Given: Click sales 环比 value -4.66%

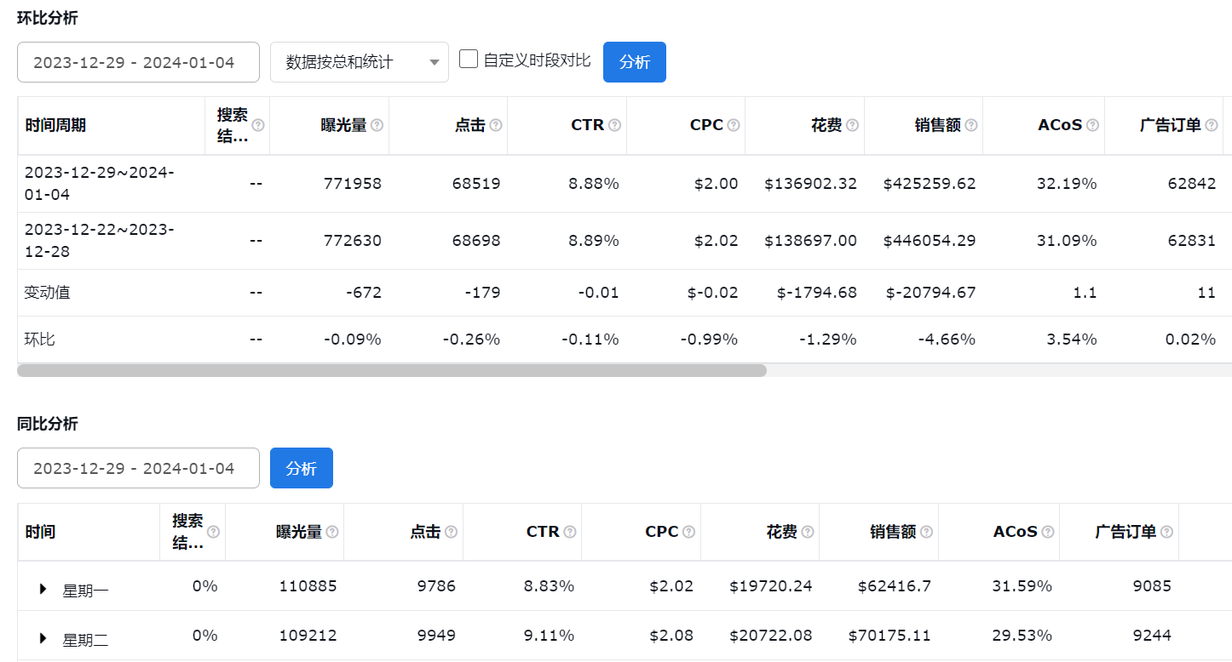Looking at the screenshot, I should point(947,340).
